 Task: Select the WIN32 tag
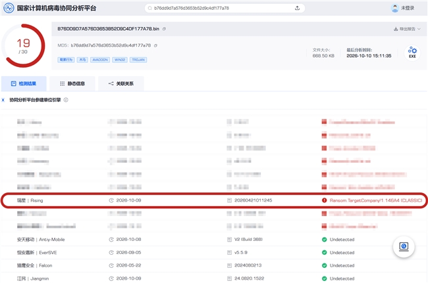pyautogui.click(x=120, y=60)
